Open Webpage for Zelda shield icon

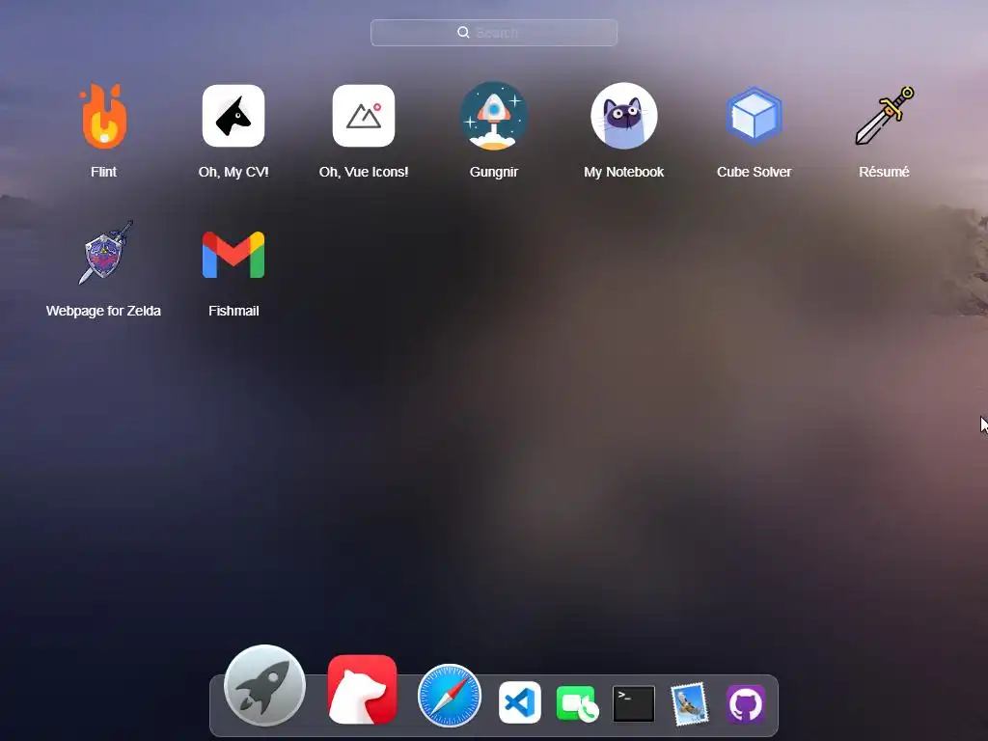(x=104, y=254)
